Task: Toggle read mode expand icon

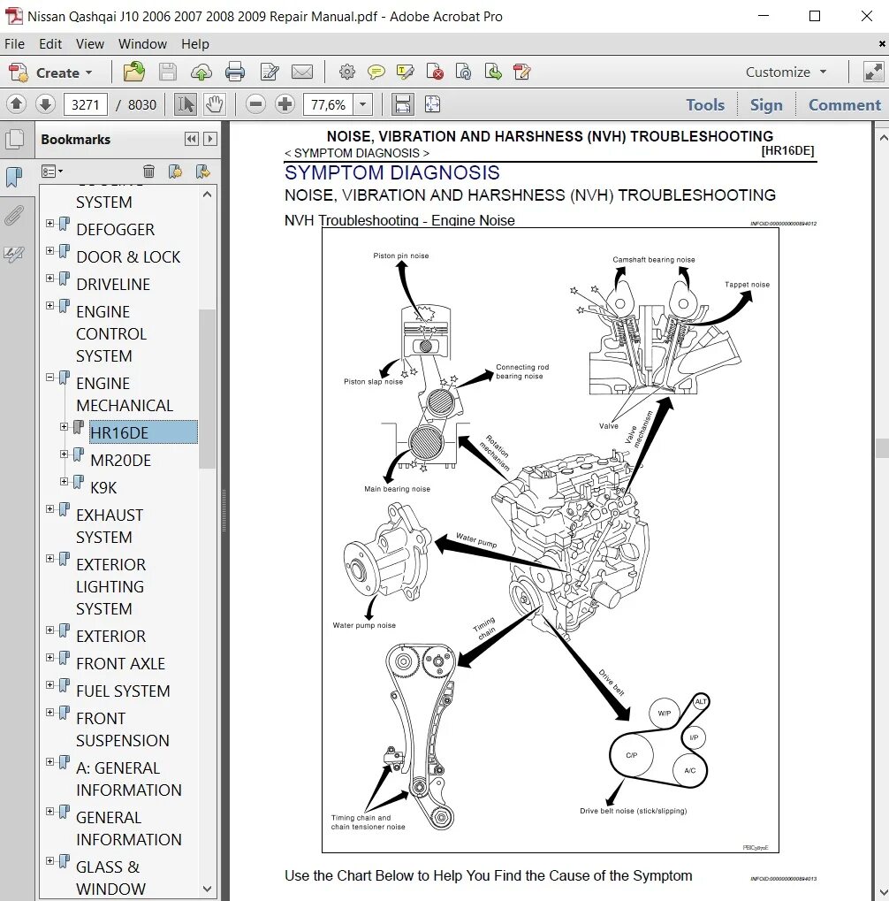Action: [873, 72]
